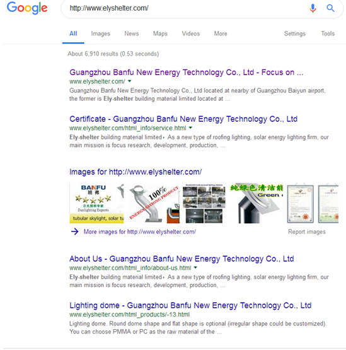Click the green www.elyshelter.com/html_info/service.html URL text
The width and height of the screenshot is (346, 350).
[127, 128]
